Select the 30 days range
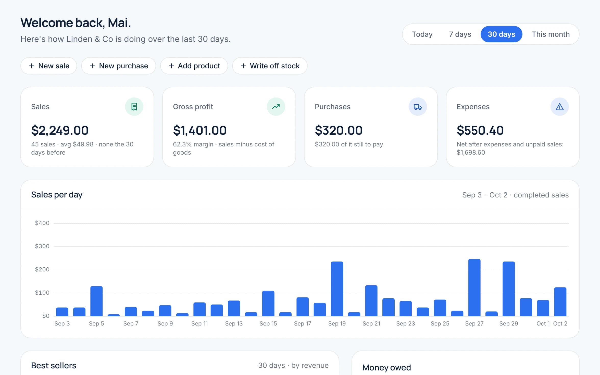Image resolution: width=600 pixels, height=375 pixels. click(501, 34)
